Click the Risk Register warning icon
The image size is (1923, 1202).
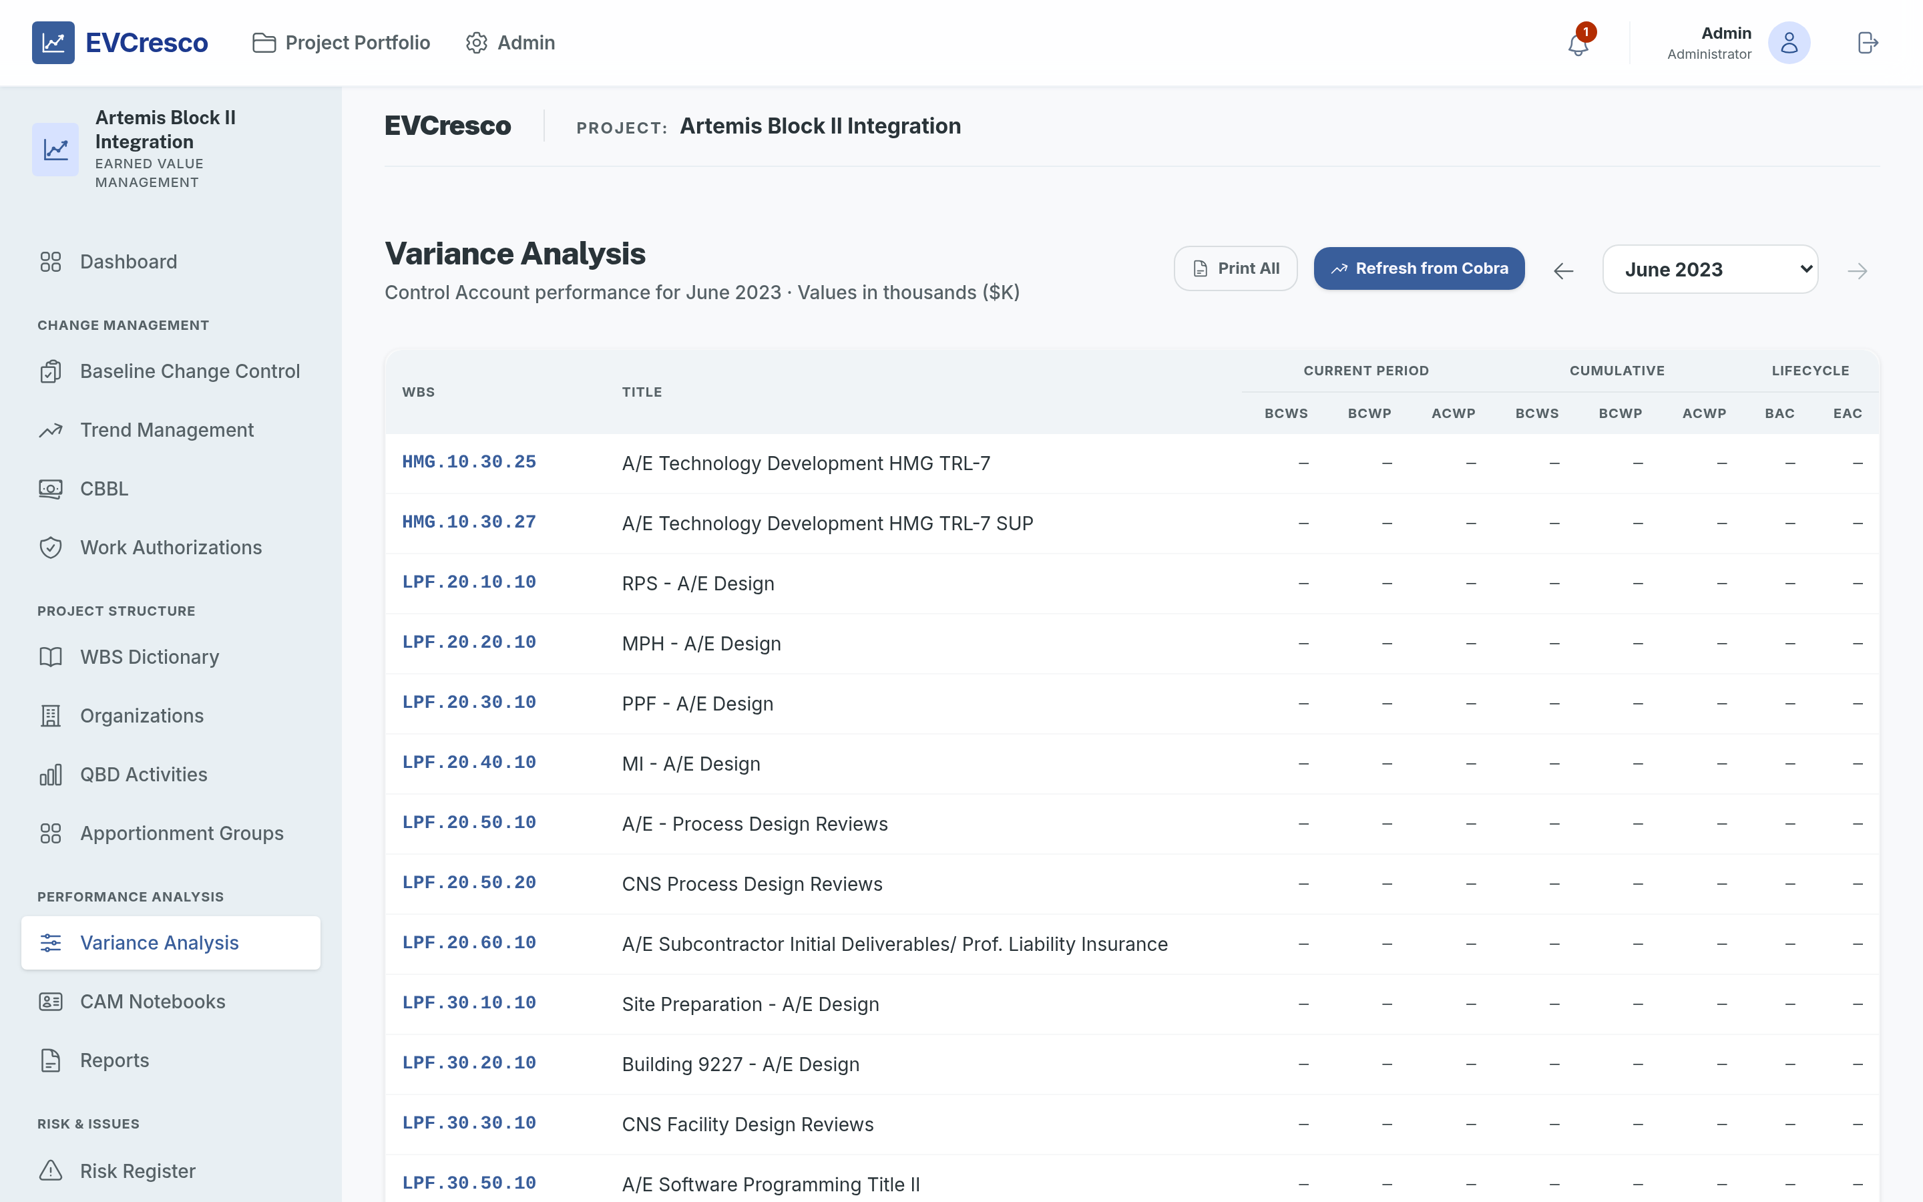click(x=51, y=1171)
